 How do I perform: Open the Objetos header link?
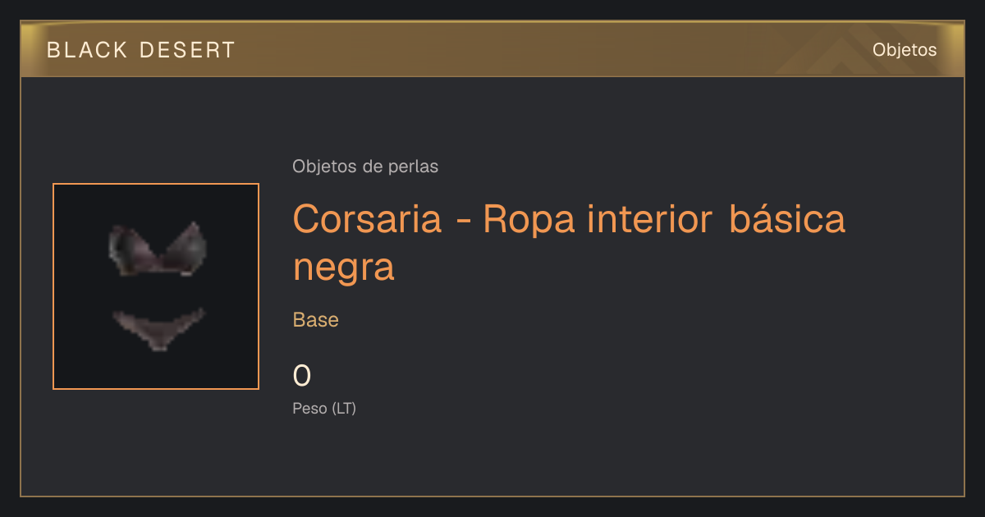(905, 50)
